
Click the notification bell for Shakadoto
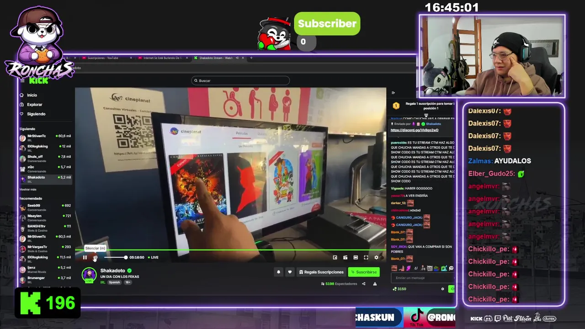click(278, 272)
